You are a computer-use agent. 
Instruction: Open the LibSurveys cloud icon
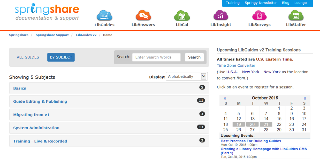click(x=260, y=15)
